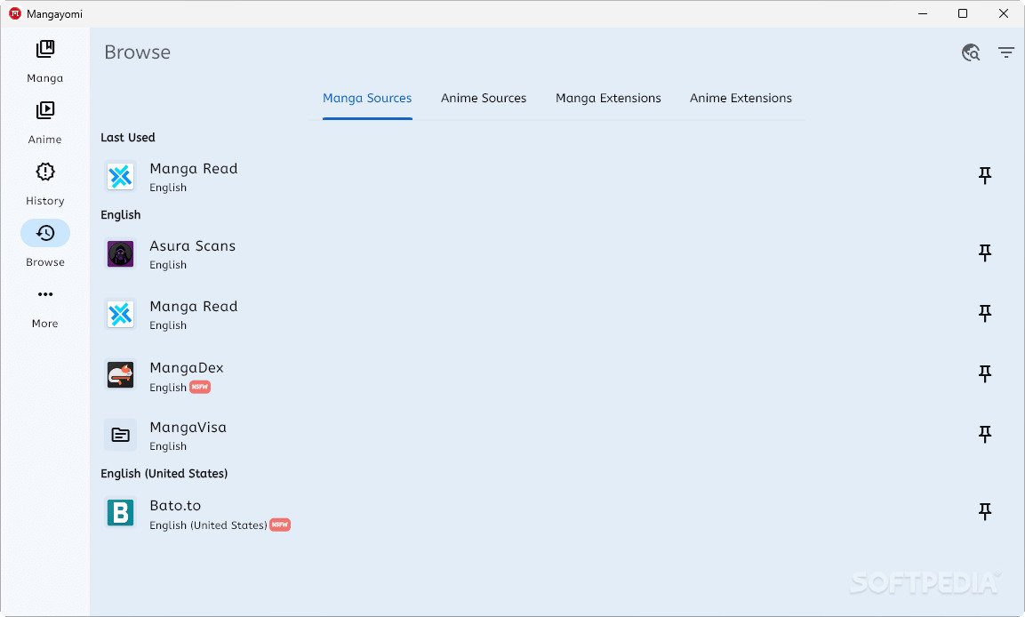The width and height of the screenshot is (1025, 617).
Task: Switch to Manga Extensions tab
Action: 608,98
